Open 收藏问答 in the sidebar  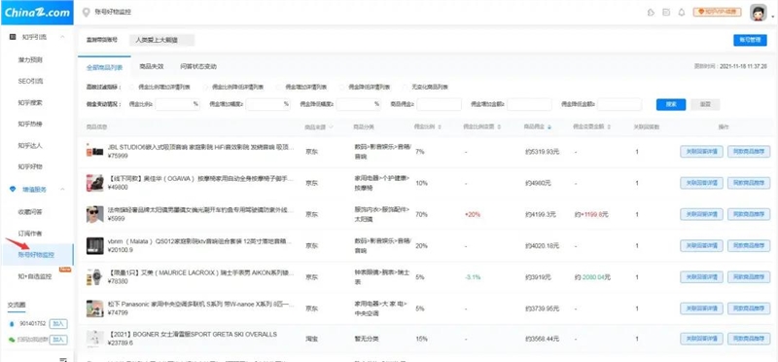pos(30,212)
